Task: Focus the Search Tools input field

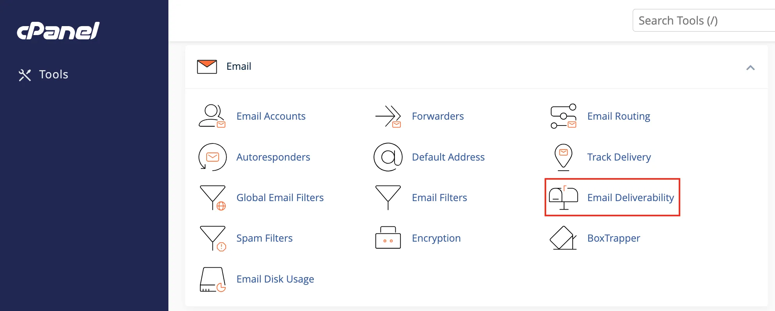Action: tap(704, 20)
